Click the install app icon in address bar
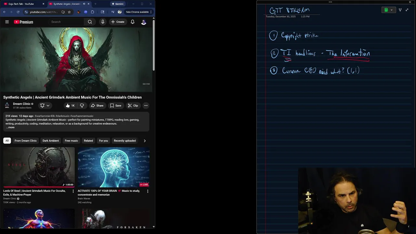Screen dimensions: 416x234 click(x=63, y=12)
